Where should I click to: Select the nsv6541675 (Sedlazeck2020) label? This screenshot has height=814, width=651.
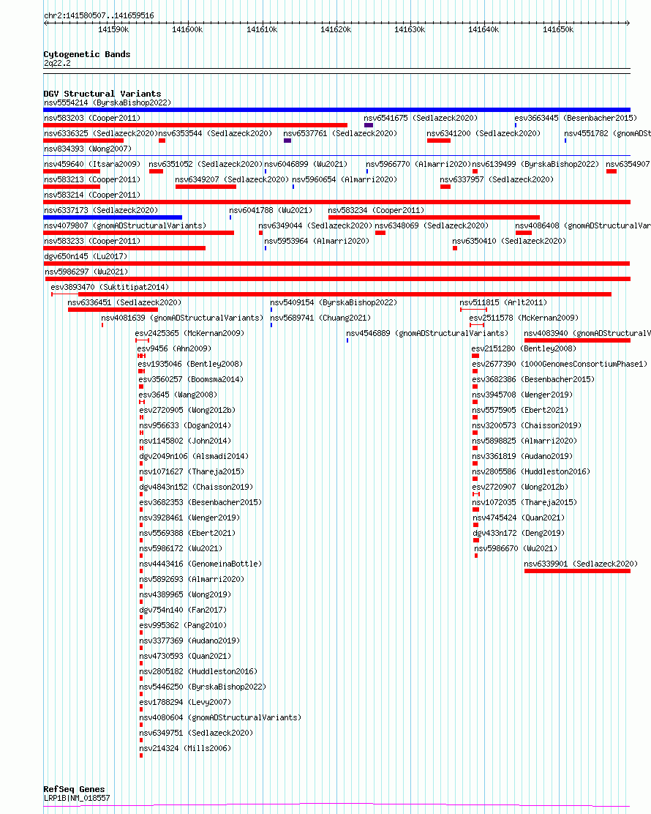point(421,119)
